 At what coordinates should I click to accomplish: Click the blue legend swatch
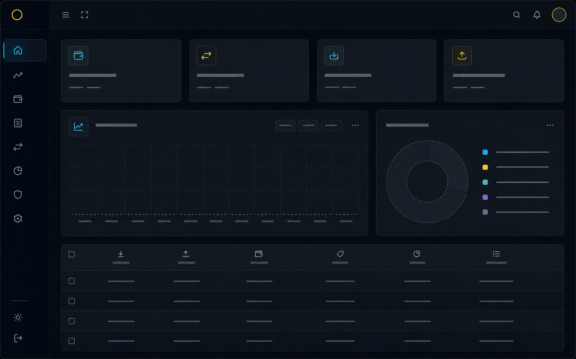[x=485, y=152]
